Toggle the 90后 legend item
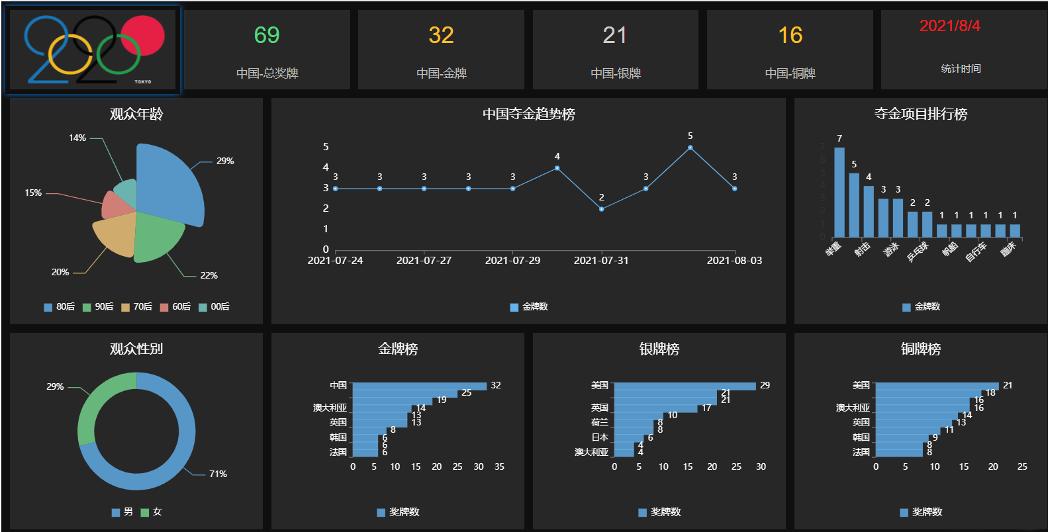 tap(98, 307)
